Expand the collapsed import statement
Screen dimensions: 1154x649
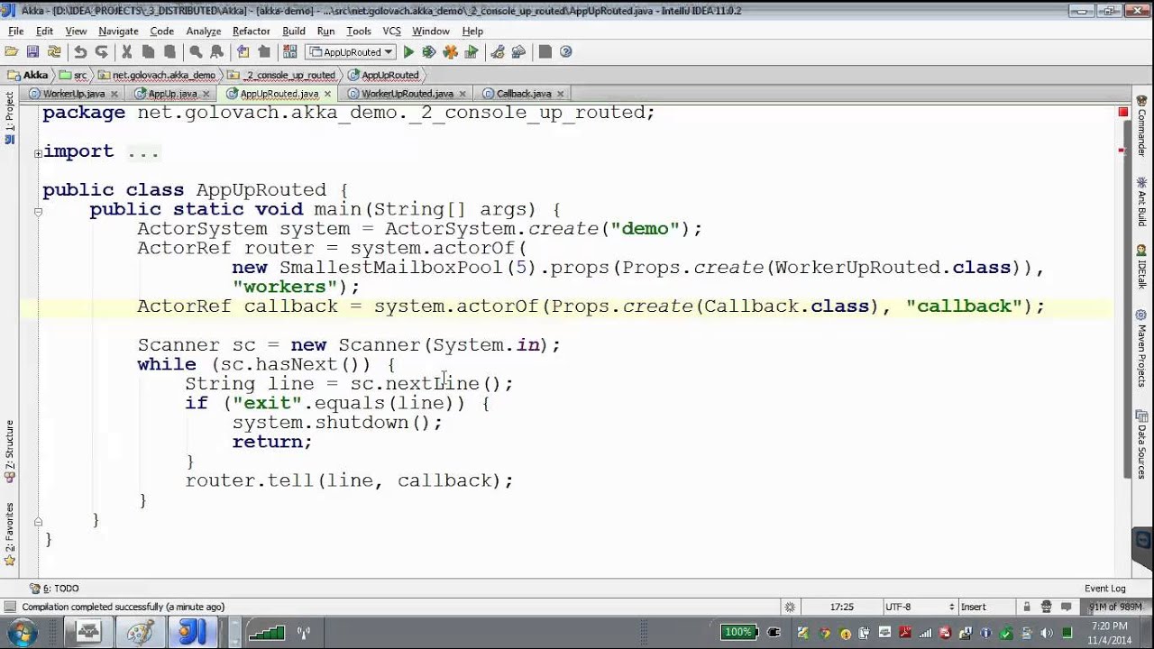(x=38, y=152)
